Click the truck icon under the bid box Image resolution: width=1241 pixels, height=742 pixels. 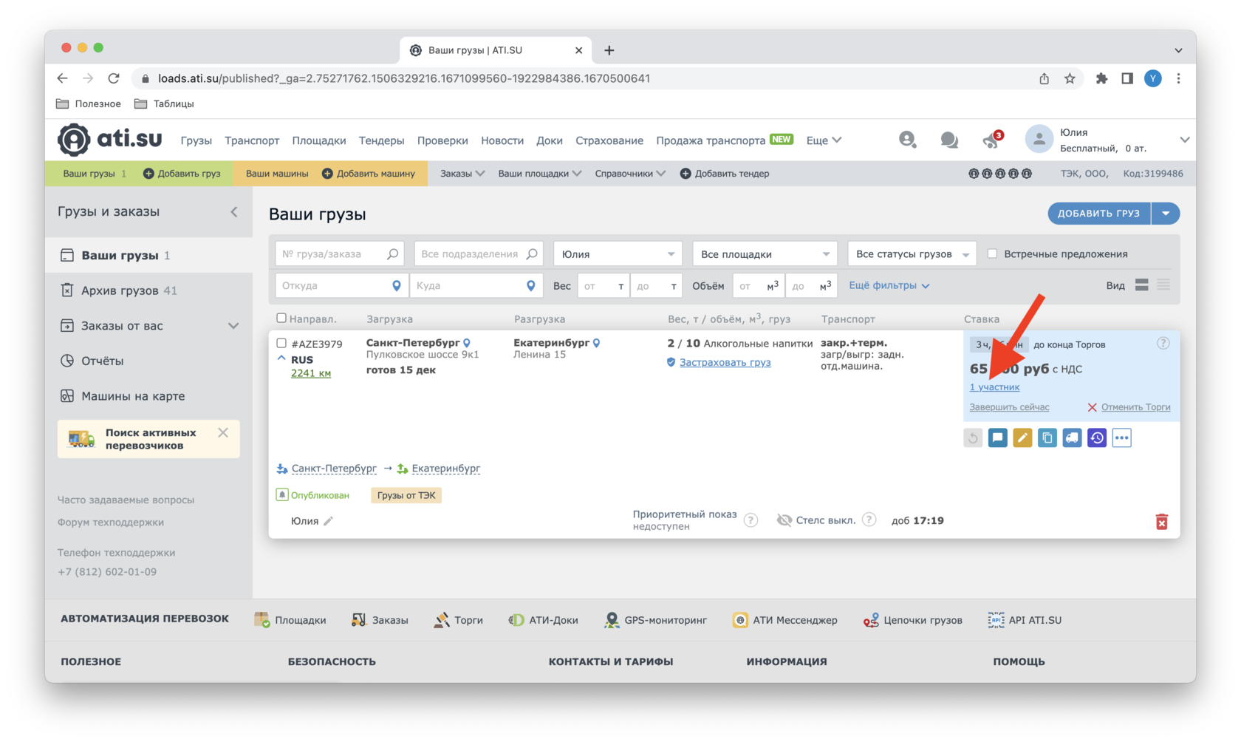coord(1072,438)
